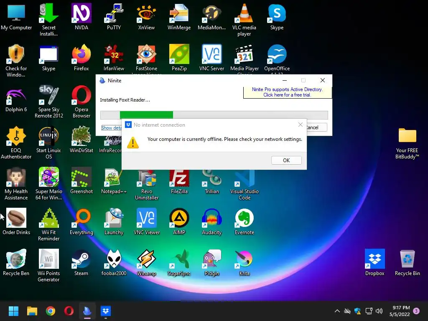This screenshot has height=321, width=428.
Task: Click the Dropbox desktop icon
Action: 375,262
